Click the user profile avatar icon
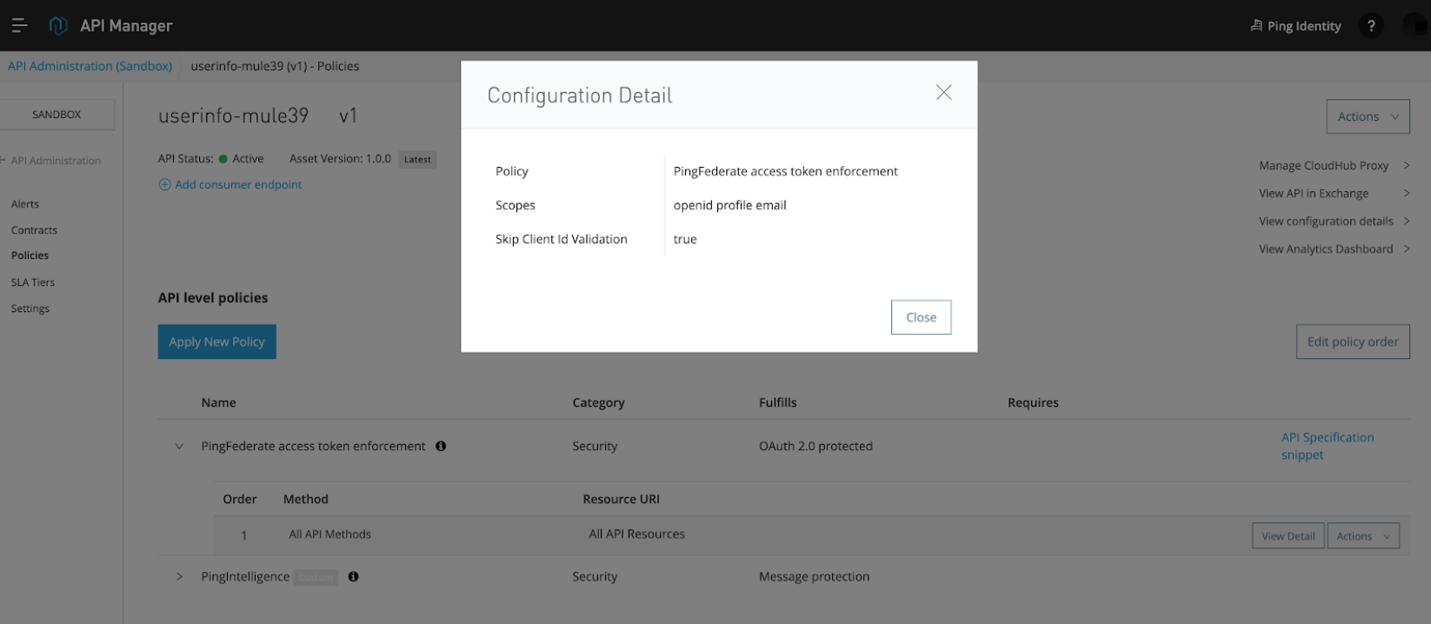The image size is (1431, 624). pos(1414,26)
